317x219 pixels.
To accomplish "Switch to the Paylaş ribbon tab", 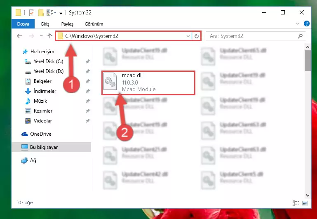I will (67, 24).
